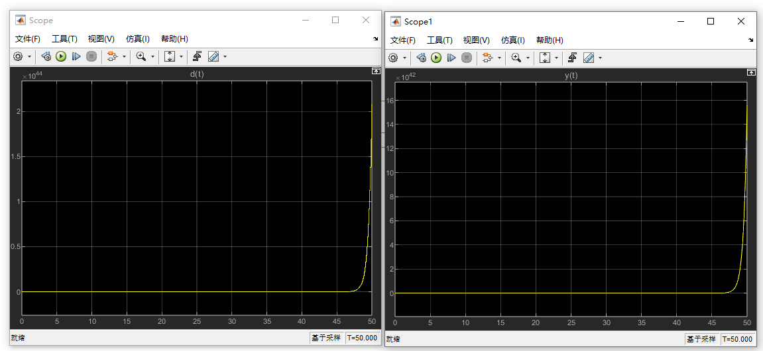Open 帮助(H) menu in Scope window
The width and height of the screenshot is (763, 351).
click(x=175, y=39)
